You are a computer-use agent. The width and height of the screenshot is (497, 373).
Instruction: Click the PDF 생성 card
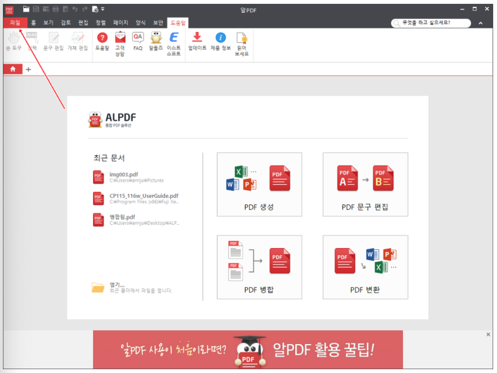tap(259, 184)
